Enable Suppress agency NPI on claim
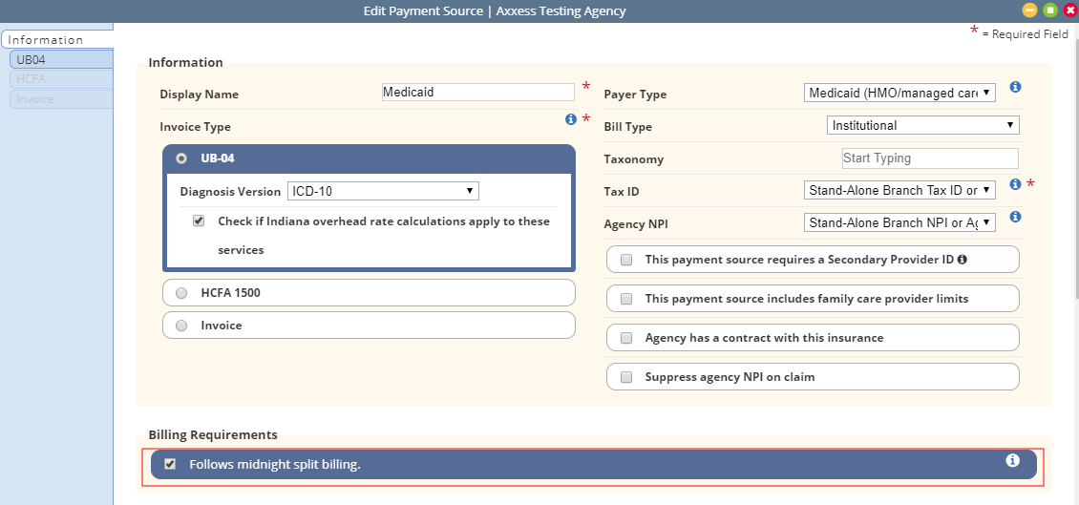 coord(626,377)
